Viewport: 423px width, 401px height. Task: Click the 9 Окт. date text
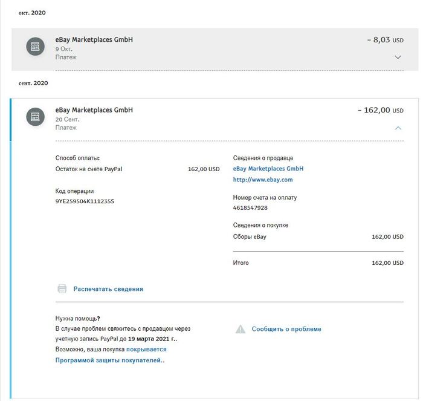click(64, 49)
